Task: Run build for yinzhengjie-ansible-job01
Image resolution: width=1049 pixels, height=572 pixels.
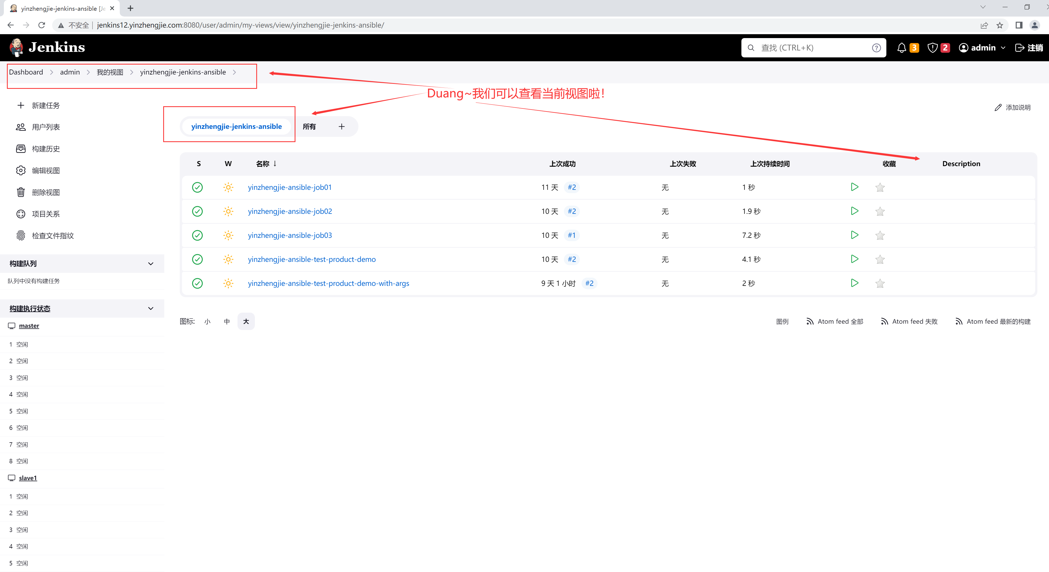Action: point(854,187)
